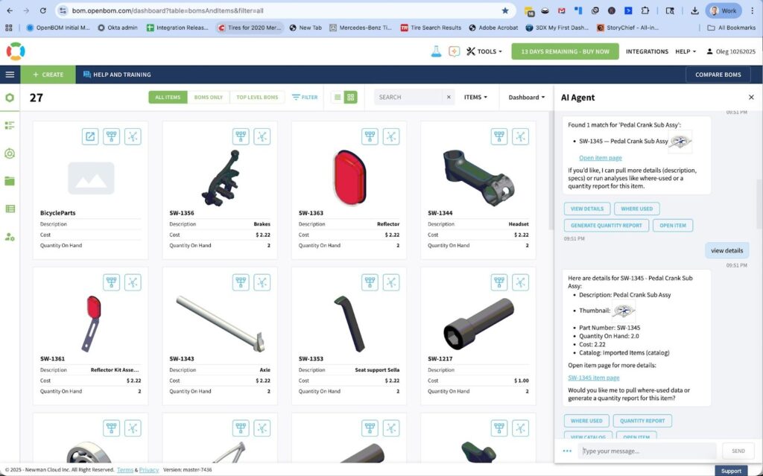Click the folder icon in left sidebar

click(x=10, y=181)
